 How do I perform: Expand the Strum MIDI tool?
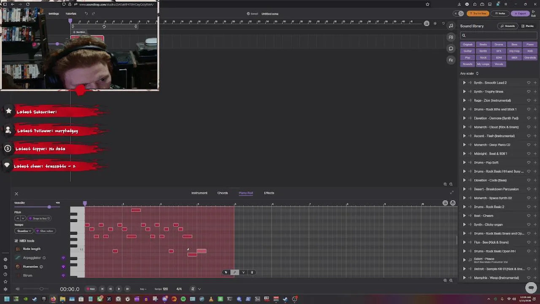coord(27,276)
